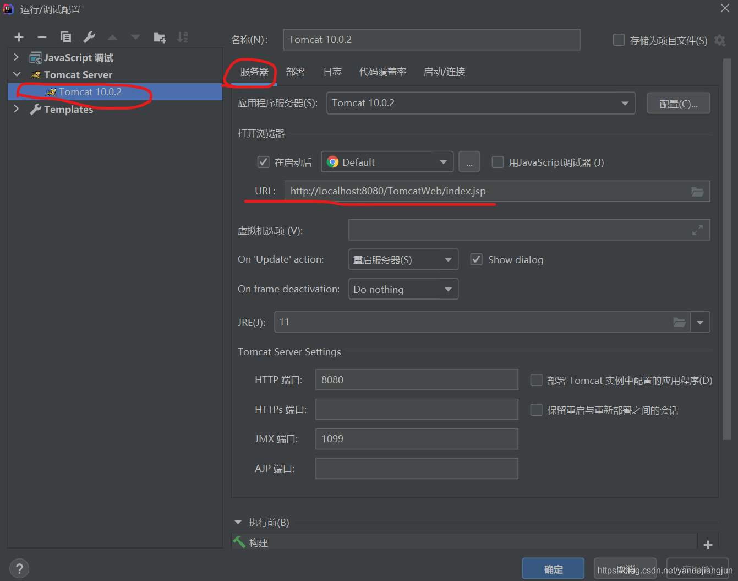Click the JMX port field
Image resolution: width=738 pixels, height=581 pixels.
[x=417, y=439]
